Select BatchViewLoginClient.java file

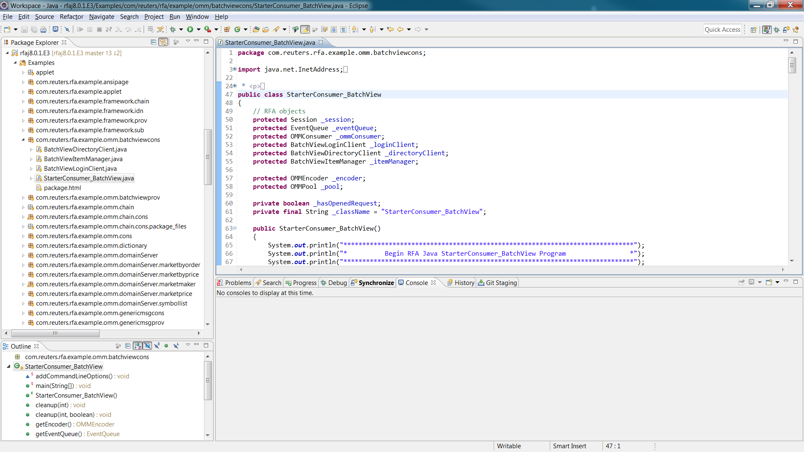80,169
